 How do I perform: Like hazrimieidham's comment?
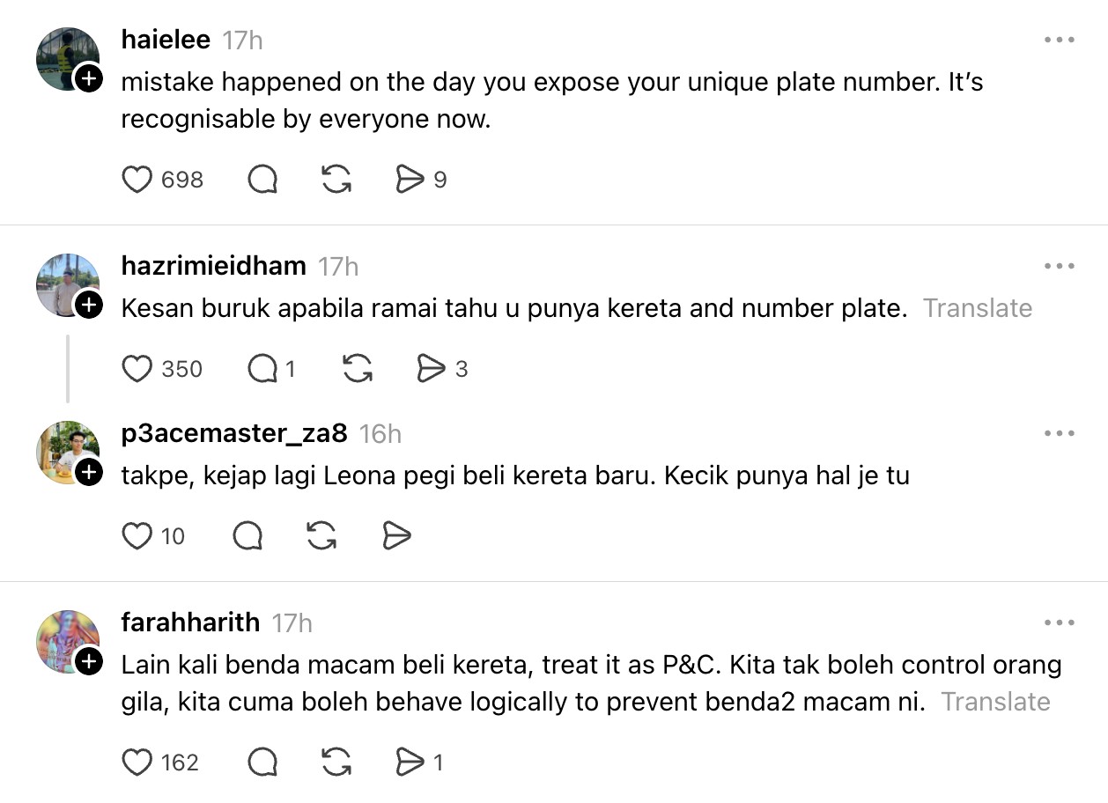click(x=137, y=369)
